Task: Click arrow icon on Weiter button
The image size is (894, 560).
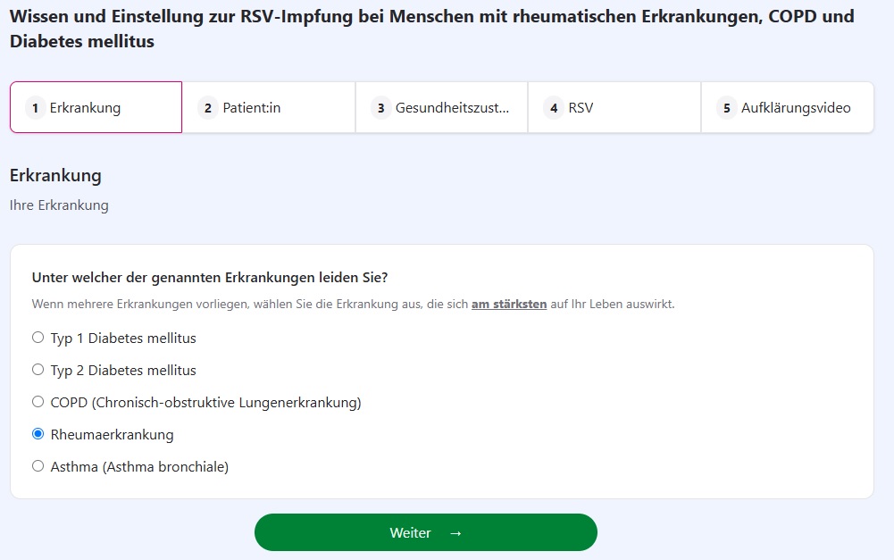Action: pos(455,533)
